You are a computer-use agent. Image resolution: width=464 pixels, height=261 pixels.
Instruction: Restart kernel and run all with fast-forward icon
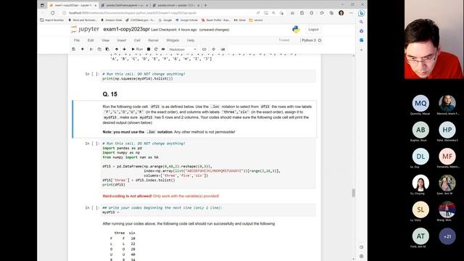point(163,49)
